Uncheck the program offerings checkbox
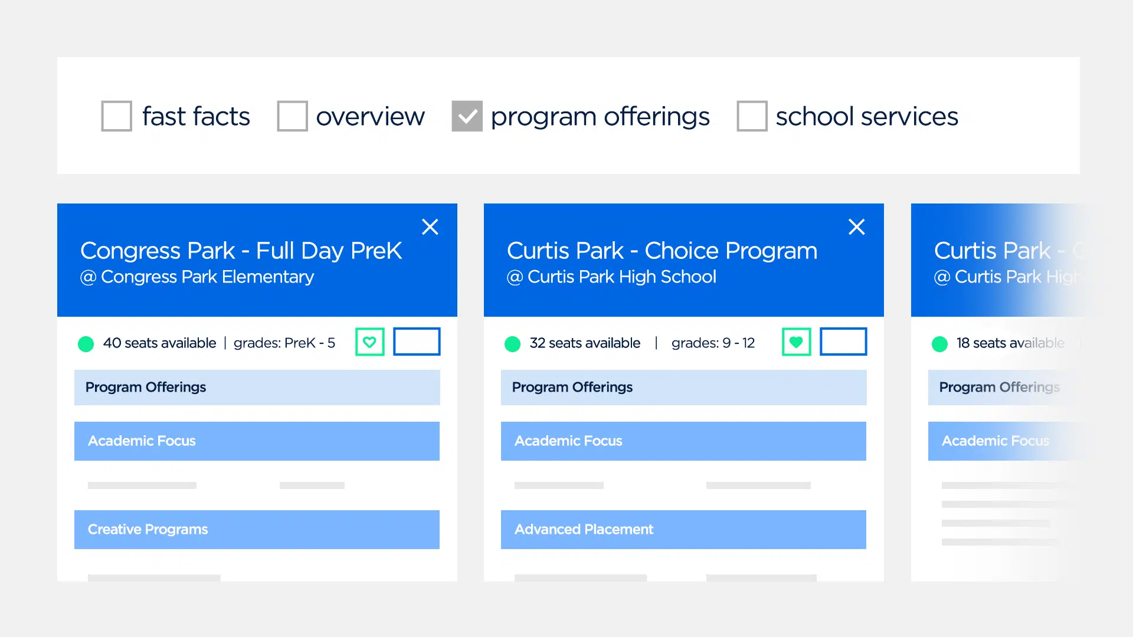Screen dimensions: 1133x637 [x=467, y=116]
